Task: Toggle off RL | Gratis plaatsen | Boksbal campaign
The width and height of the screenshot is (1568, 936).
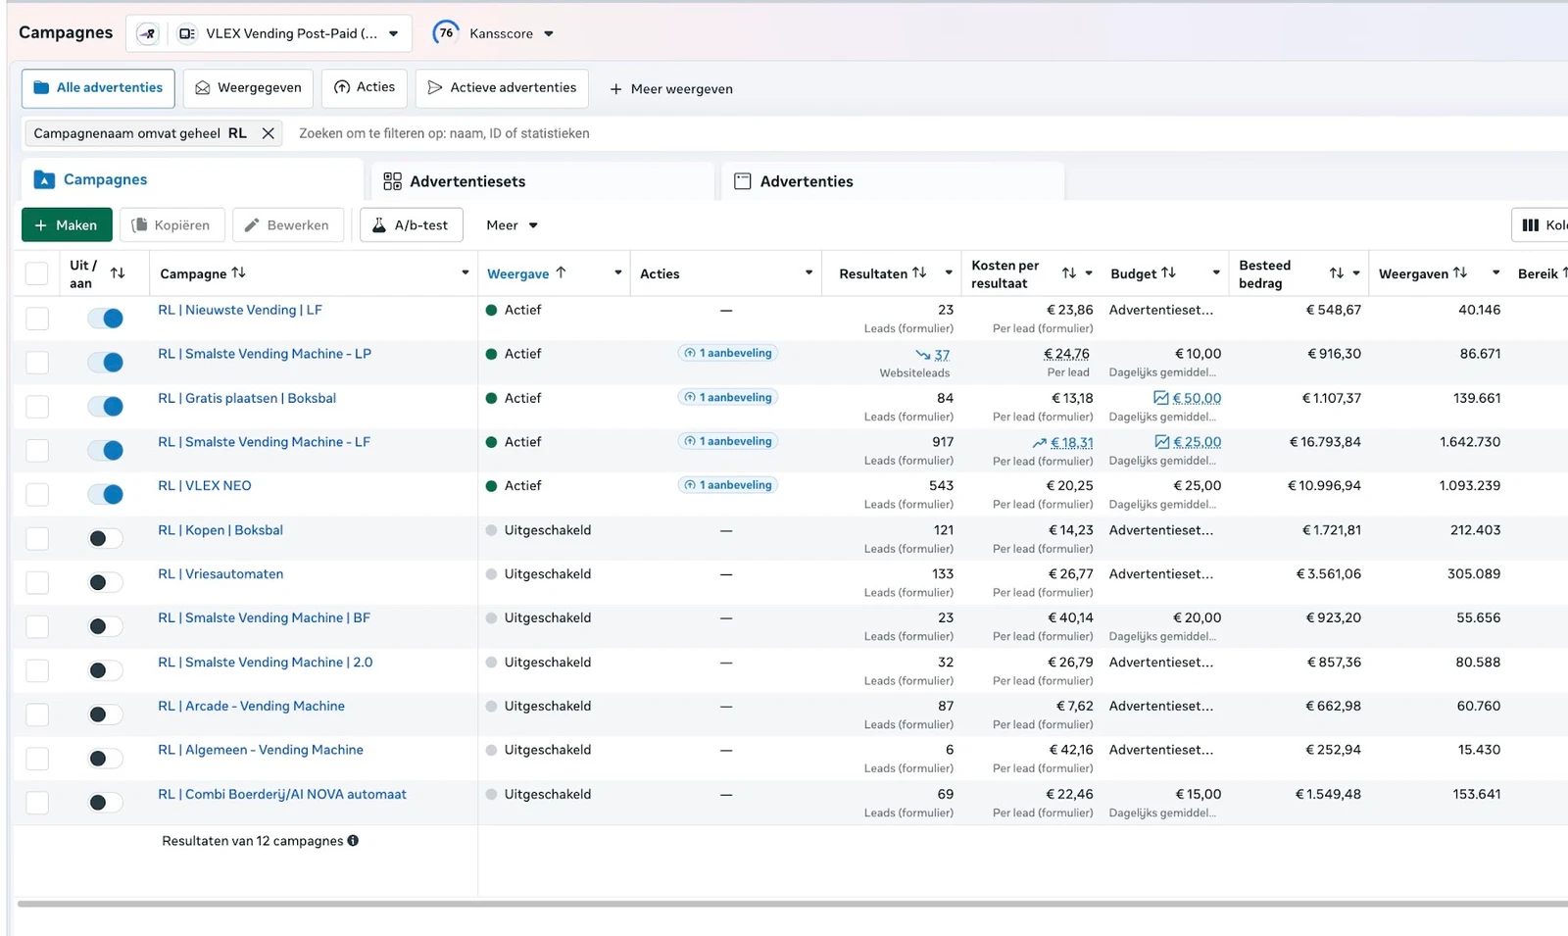Action: (105, 406)
